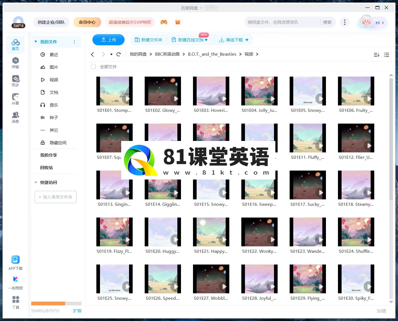The width and height of the screenshot is (398, 321).
Task: Open 视频 videos category in sidebar
Action: point(54,80)
